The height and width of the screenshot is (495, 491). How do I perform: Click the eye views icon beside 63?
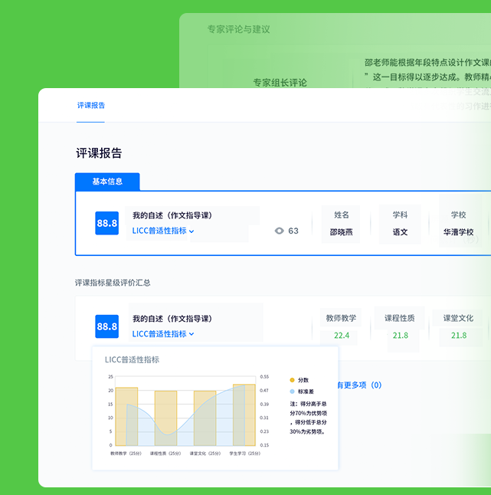click(x=279, y=231)
